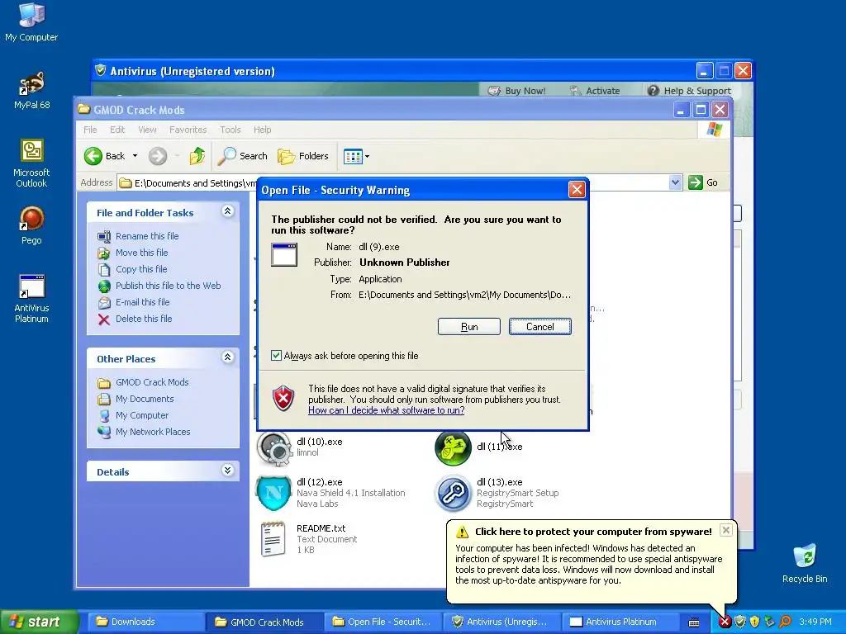This screenshot has height=634, width=846.
Task: Switch to Downloads taskbar button
Action: point(145,622)
